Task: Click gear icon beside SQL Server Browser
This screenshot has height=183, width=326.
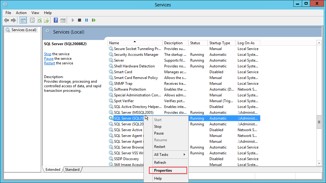Action: [111, 147]
